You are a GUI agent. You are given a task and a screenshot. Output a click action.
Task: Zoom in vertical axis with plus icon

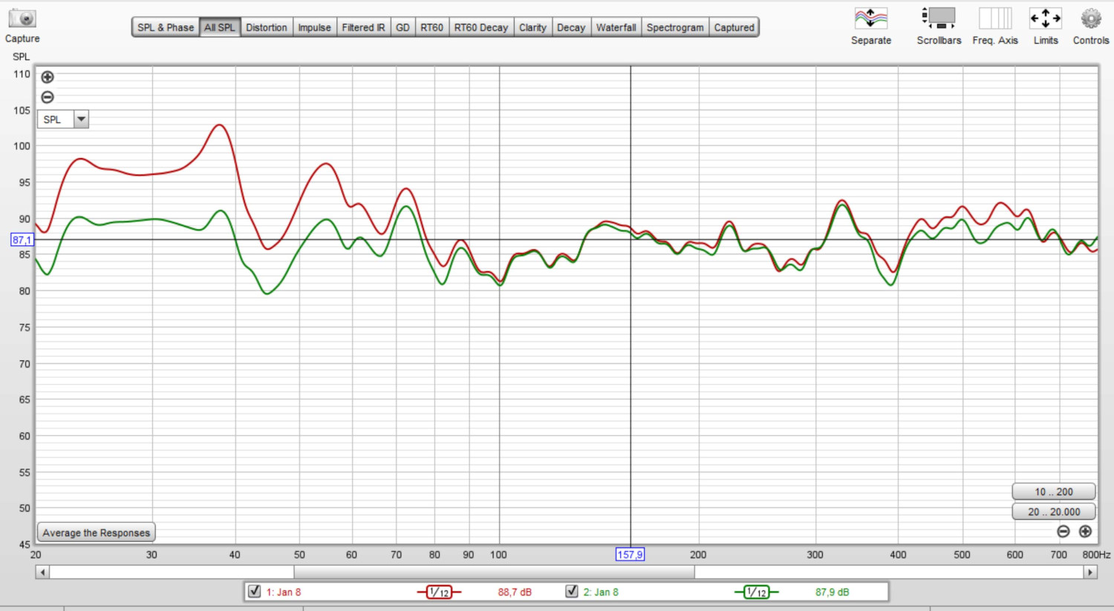[48, 77]
